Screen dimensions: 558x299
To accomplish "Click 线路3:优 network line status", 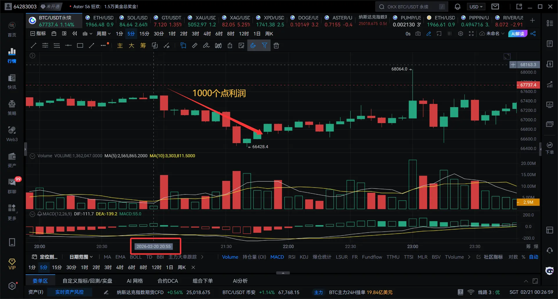I will coord(489,292).
